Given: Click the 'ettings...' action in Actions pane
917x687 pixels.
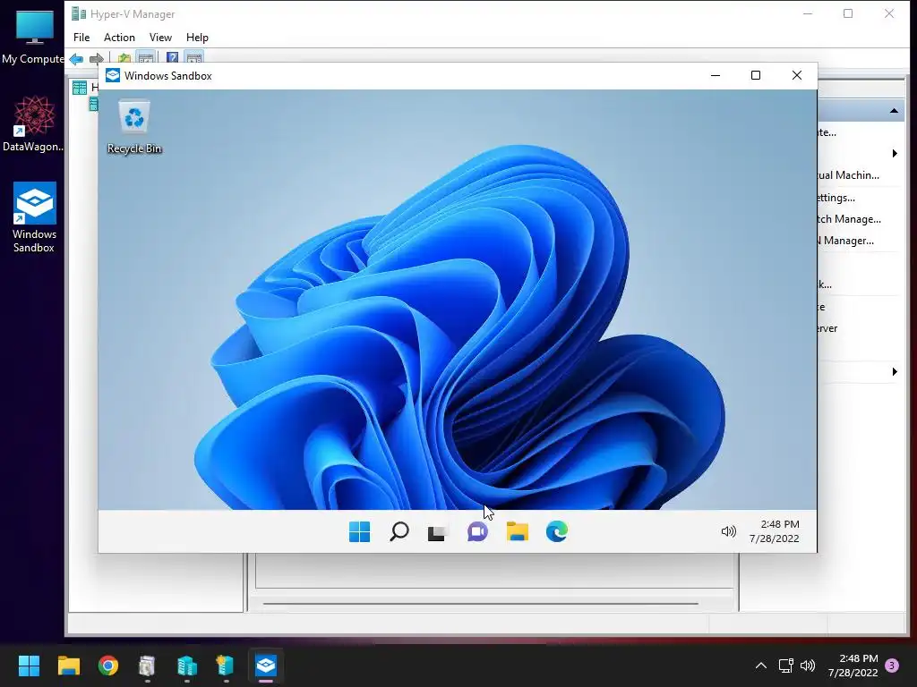Looking at the screenshot, I should coord(836,198).
